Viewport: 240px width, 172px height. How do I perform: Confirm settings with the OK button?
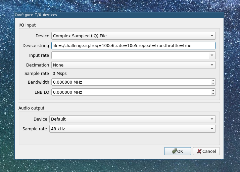click(x=178, y=151)
